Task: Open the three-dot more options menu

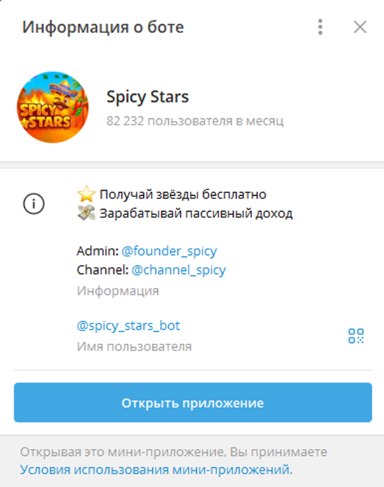Action: (x=320, y=27)
